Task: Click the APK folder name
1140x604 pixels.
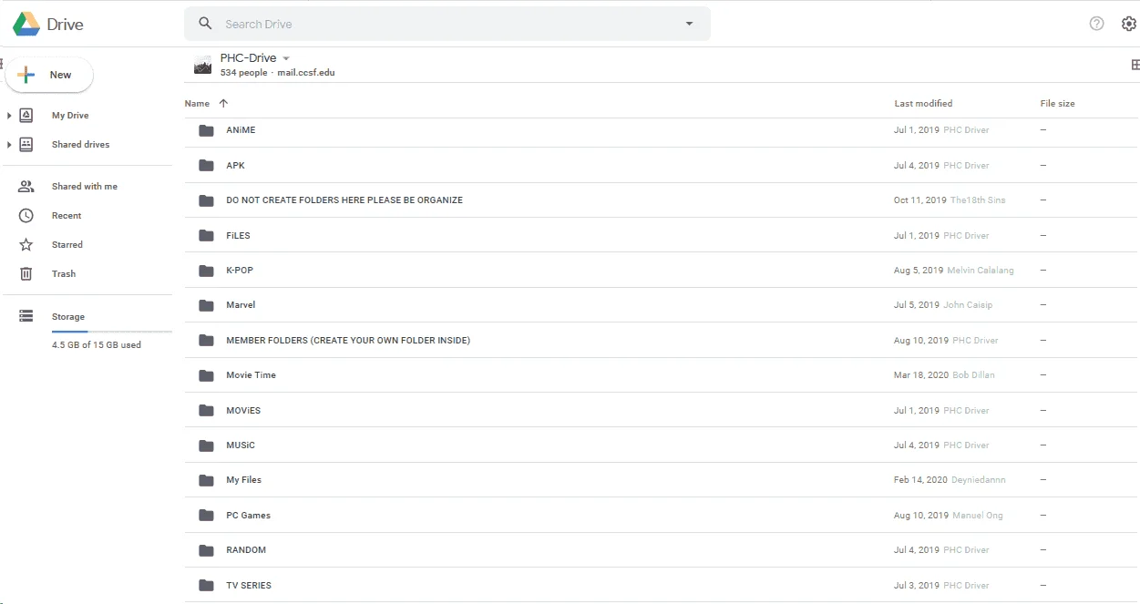Action: pyautogui.click(x=235, y=166)
